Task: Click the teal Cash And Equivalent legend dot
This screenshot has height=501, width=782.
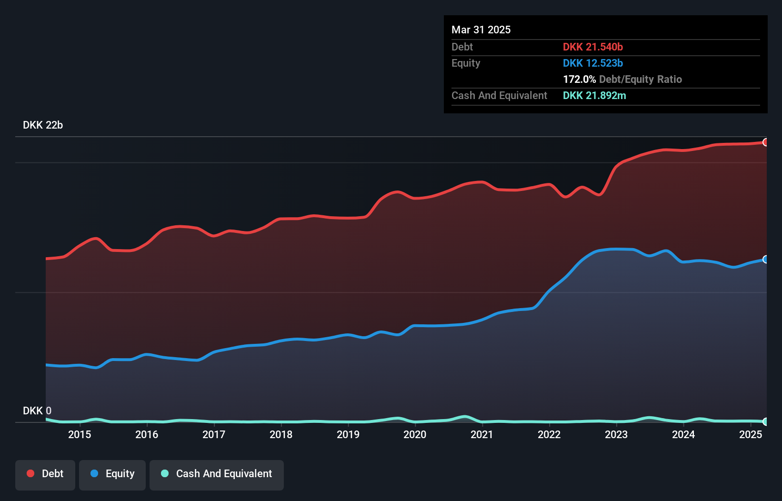Action: 165,473
